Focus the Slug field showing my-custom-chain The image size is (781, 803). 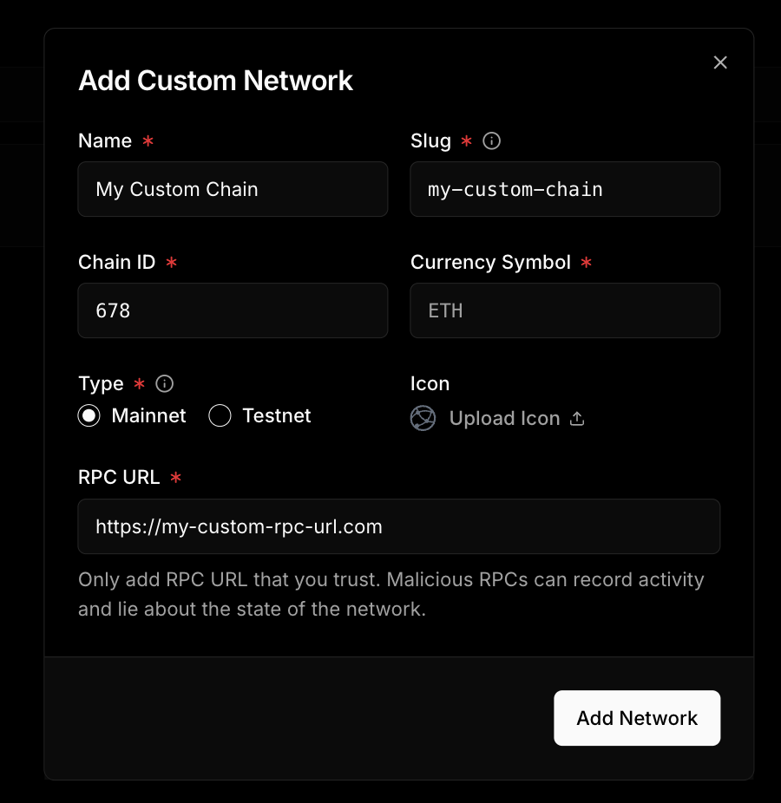(x=565, y=189)
